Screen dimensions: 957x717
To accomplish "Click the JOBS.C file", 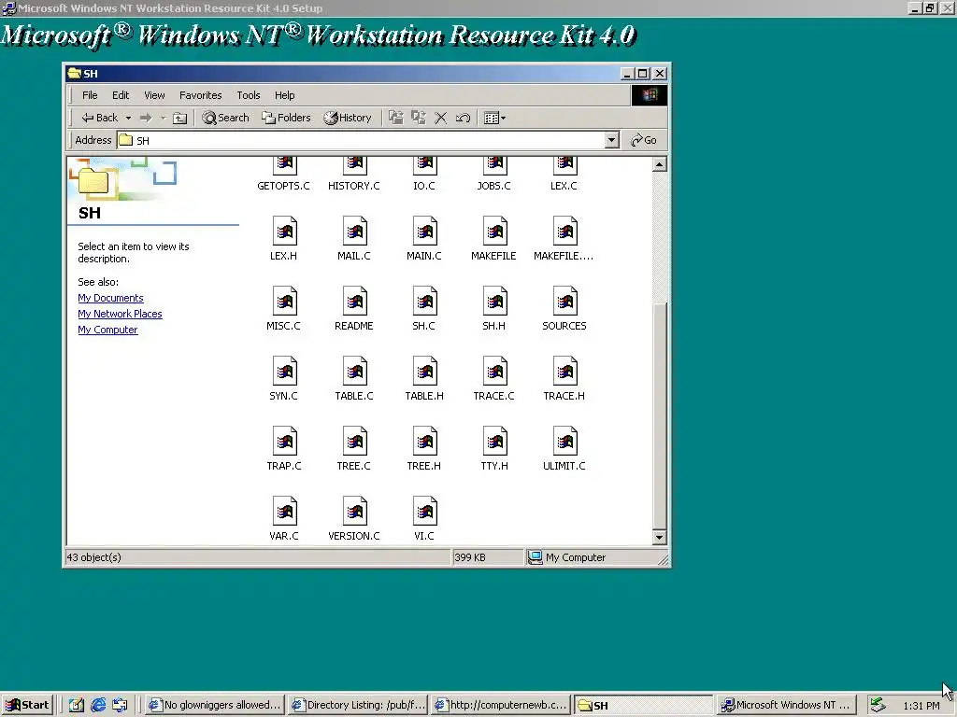I will [494, 175].
